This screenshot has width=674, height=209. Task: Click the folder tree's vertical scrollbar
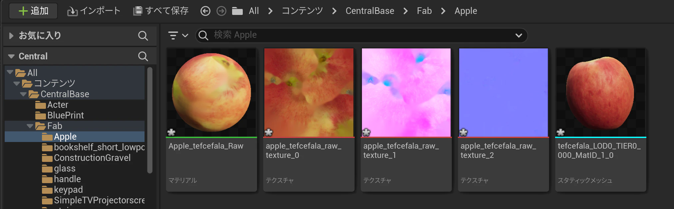coord(150,120)
